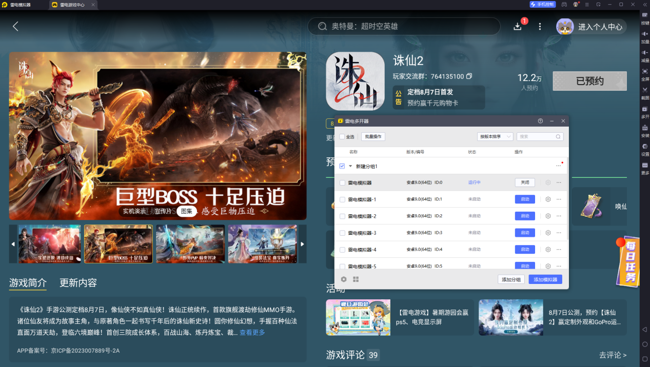Select the 游戏简介 tab
Image resolution: width=650 pixels, height=367 pixels.
point(28,282)
